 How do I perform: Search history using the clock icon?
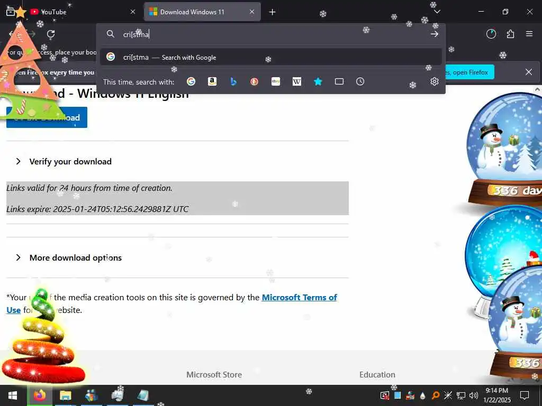tap(360, 81)
